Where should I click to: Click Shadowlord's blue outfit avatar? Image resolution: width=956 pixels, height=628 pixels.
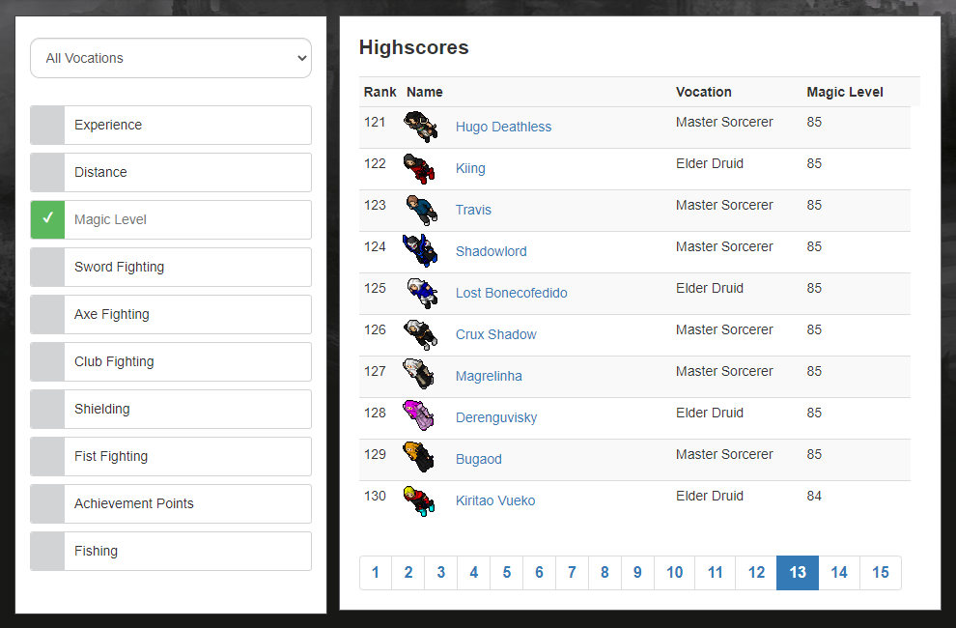pyautogui.click(x=420, y=251)
